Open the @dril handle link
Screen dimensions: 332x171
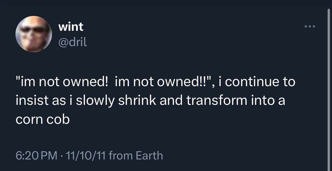point(73,42)
